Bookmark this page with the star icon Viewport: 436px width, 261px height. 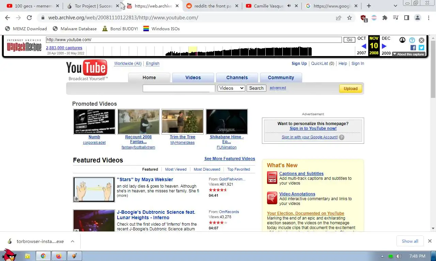349,18
